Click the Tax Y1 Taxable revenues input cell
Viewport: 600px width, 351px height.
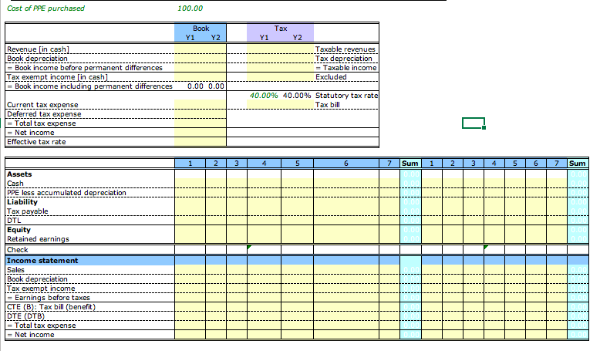tap(264, 49)
